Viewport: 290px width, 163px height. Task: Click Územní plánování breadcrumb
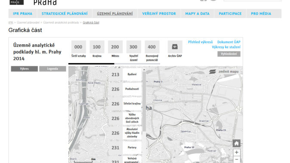click(28, 22)
